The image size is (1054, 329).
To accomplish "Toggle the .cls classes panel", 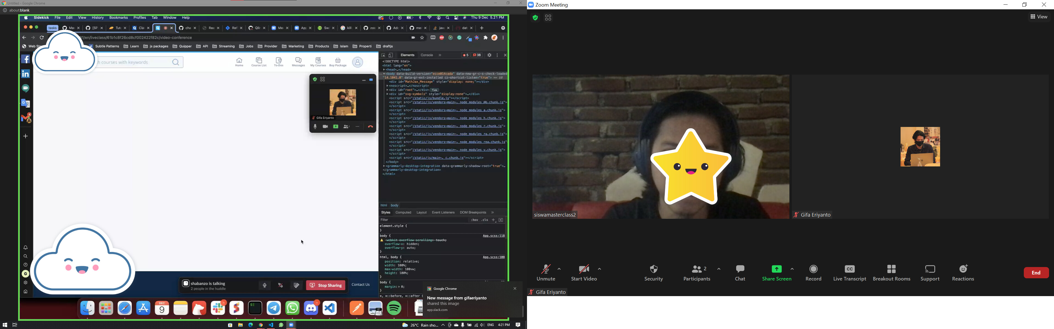I will click(x=484, y=220).
